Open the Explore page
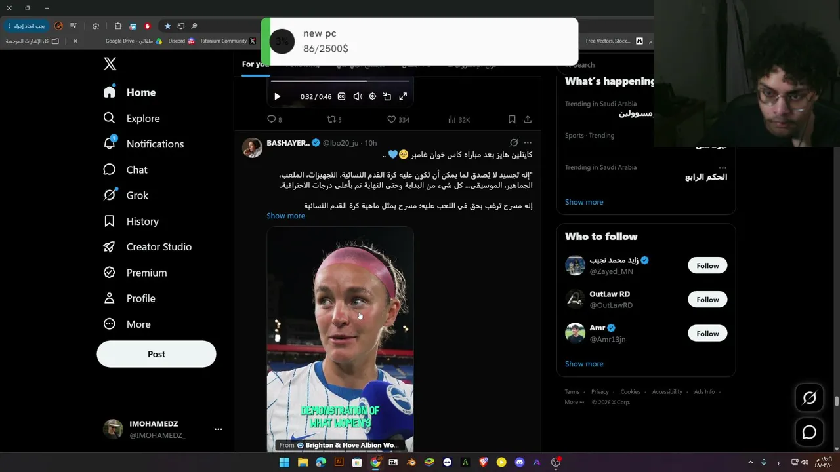This screenshot has height=472, width=840. tap(132, 118)
